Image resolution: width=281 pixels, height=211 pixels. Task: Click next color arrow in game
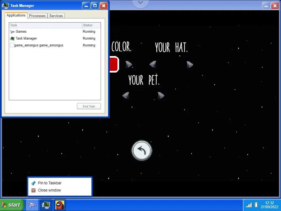click(129, 64)
